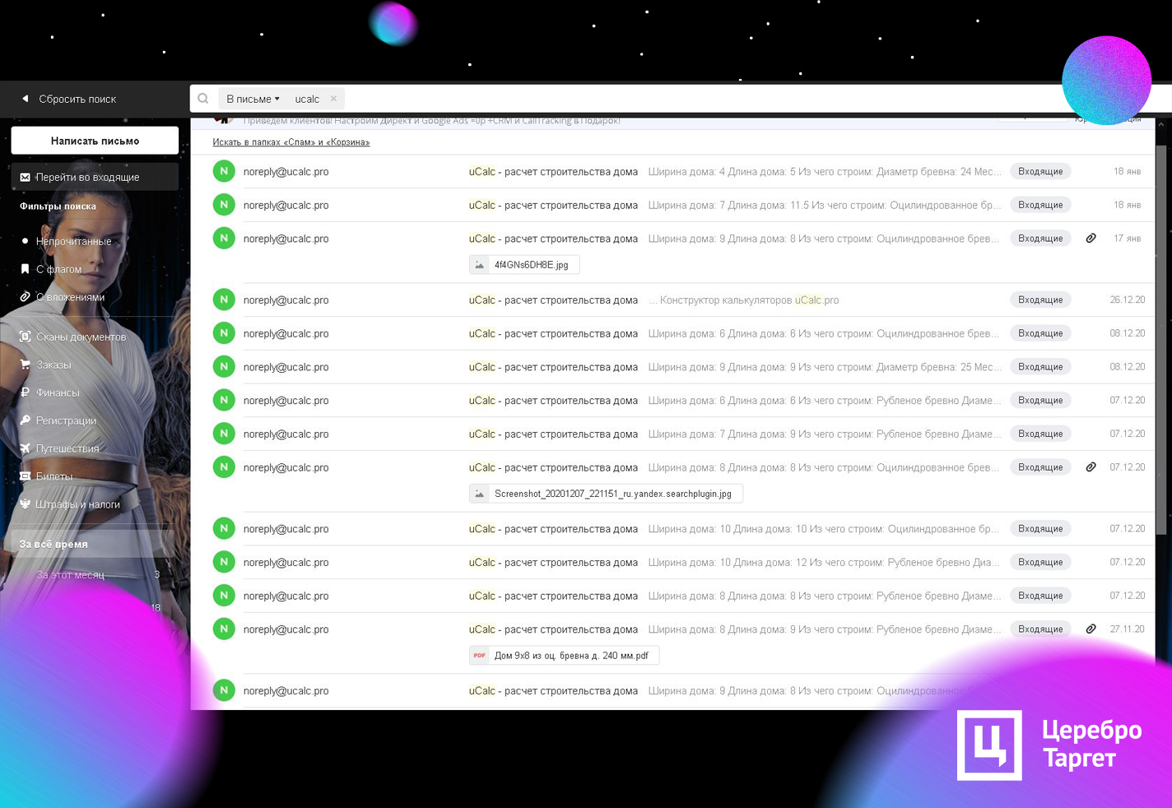Image resolution: width=1172 pixels, height=808 pixels.
Task: Filter by 'Непрочитанные' unread messages
Action: coord(73,241)
